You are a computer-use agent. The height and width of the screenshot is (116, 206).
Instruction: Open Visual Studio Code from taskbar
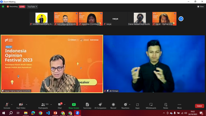point(48,113)
